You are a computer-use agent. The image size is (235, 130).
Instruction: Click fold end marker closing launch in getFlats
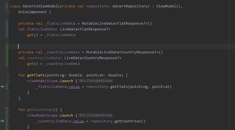[8, 93]
